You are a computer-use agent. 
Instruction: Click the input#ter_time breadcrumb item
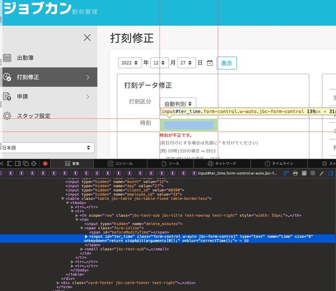234,173
